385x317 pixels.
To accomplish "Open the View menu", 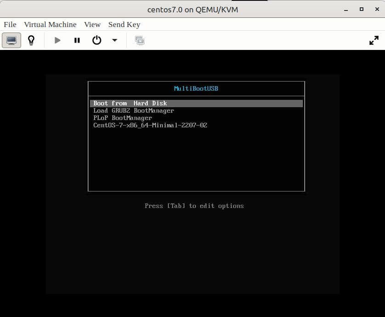I will [92, 25].
